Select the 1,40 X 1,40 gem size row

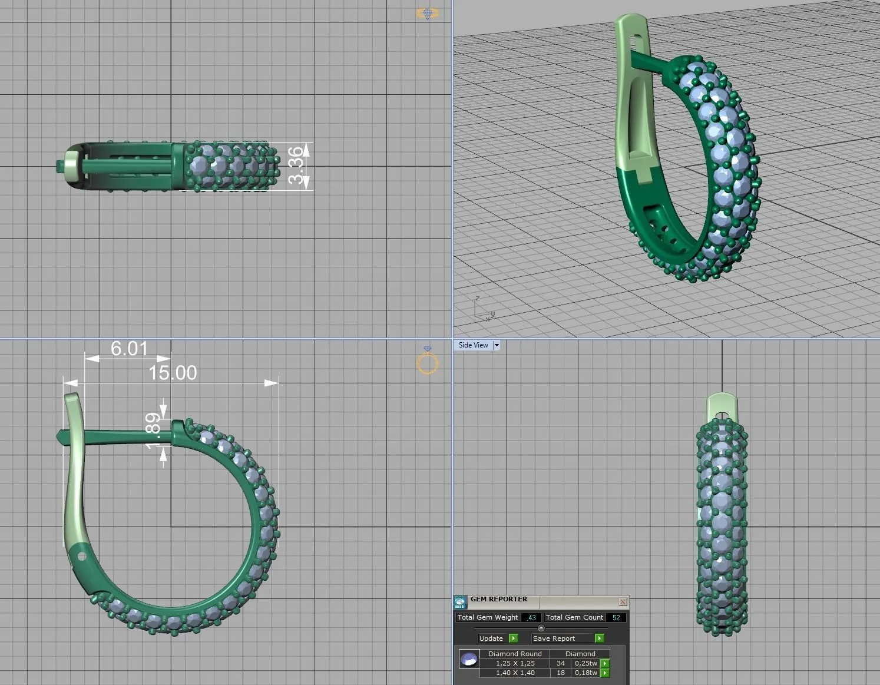point(515,673)
